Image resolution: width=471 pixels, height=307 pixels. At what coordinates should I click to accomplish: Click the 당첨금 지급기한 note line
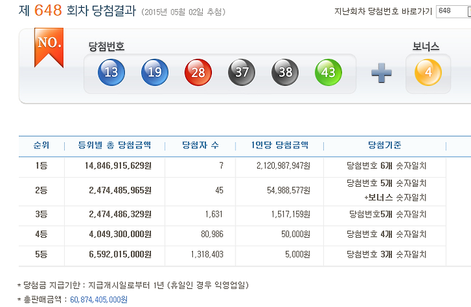tap(133, 285)
